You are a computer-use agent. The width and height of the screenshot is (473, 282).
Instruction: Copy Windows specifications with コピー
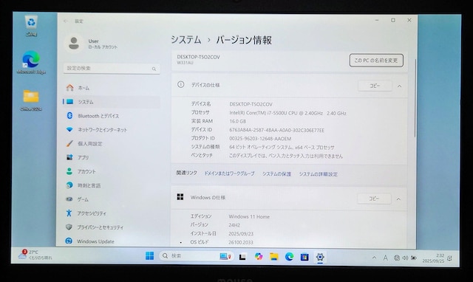pyautogui.click(x=374, y=199)
